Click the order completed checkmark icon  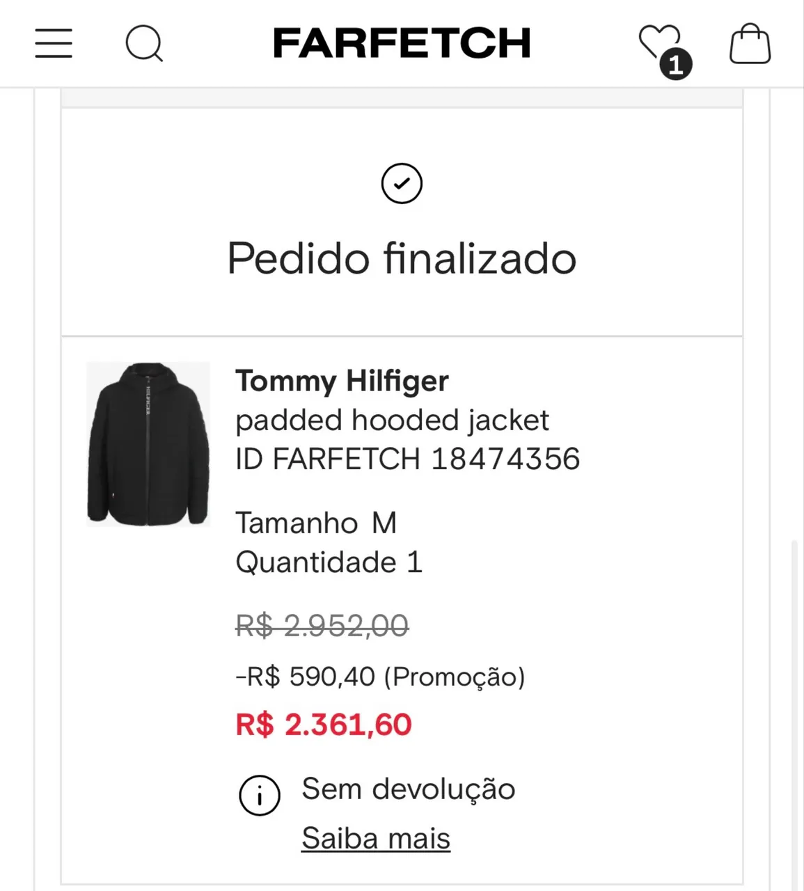tap(402, 184)
